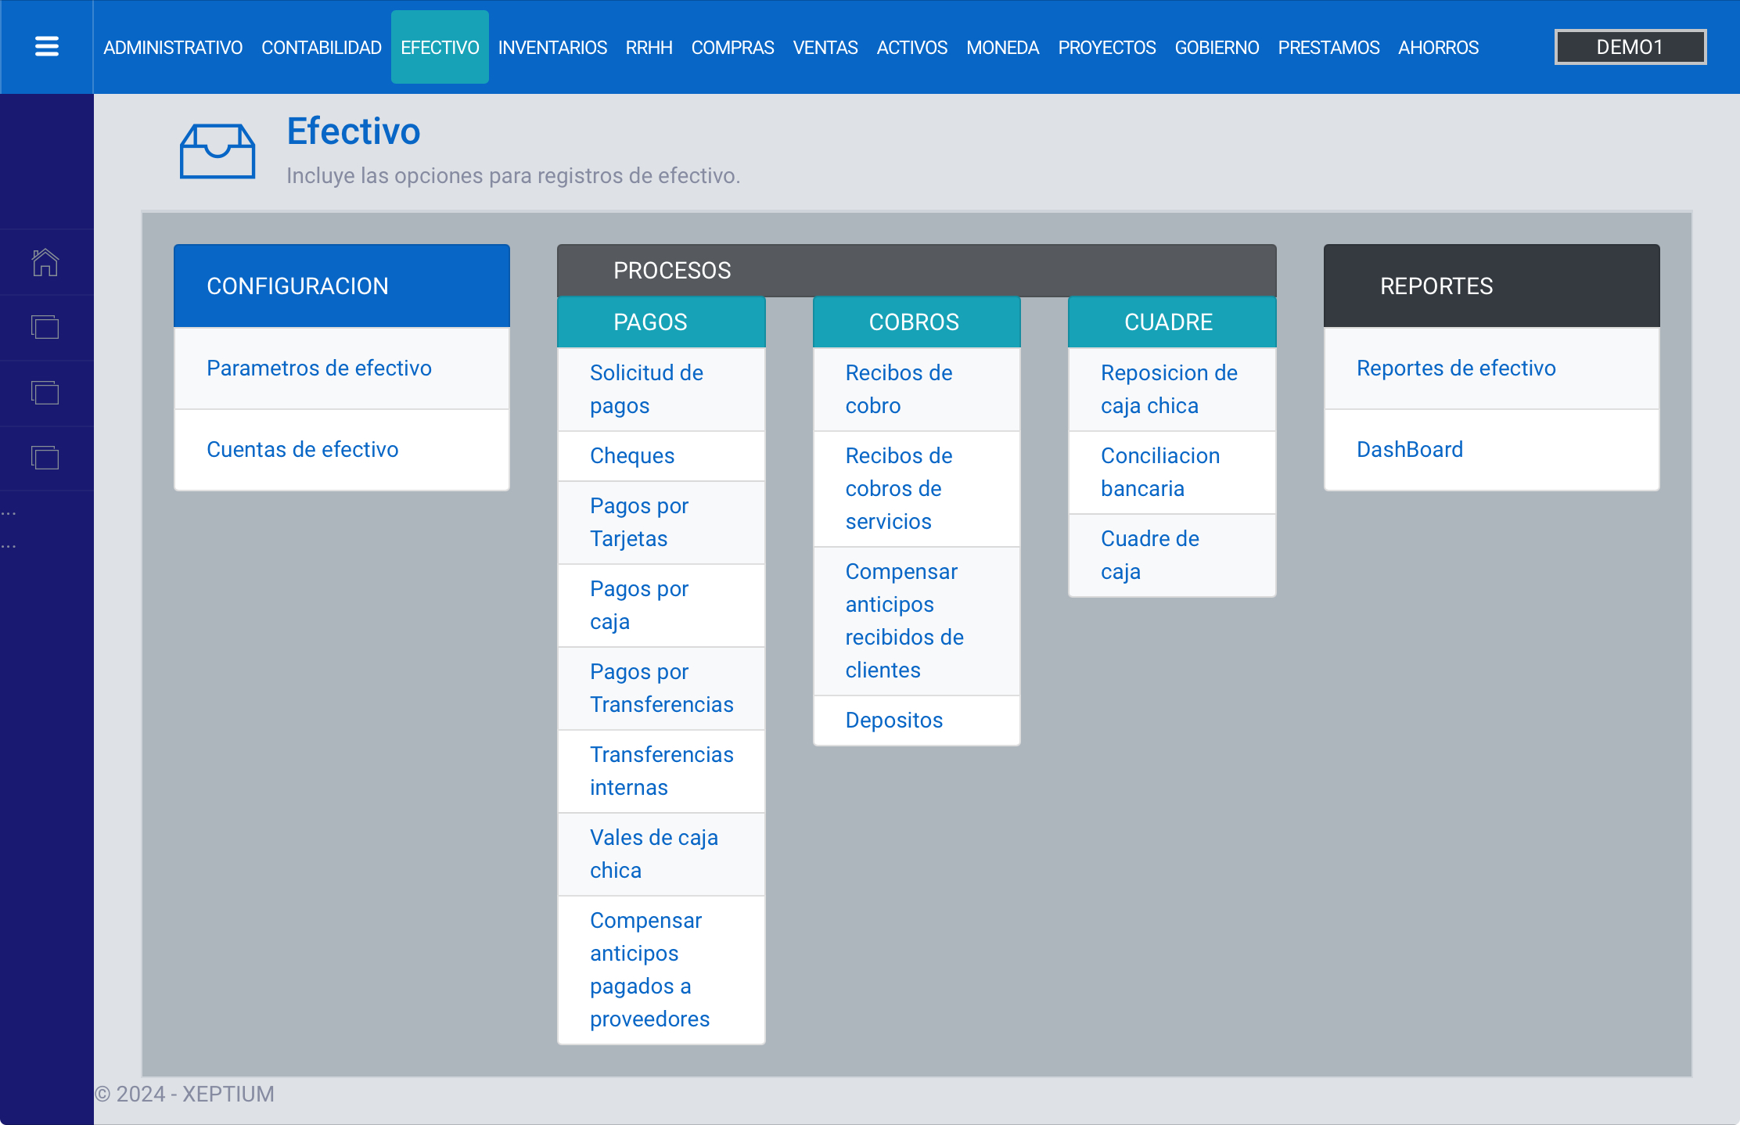Viewport: 1740px width, 1125px height.
Task: Open Conciliacion bancaria
Action: tap(1160, 472)
